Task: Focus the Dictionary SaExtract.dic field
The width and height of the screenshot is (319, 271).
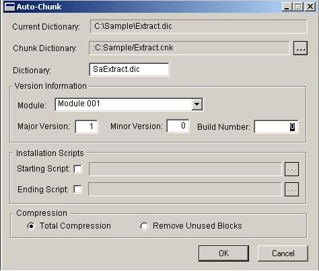Action: (x=129, y=69)
